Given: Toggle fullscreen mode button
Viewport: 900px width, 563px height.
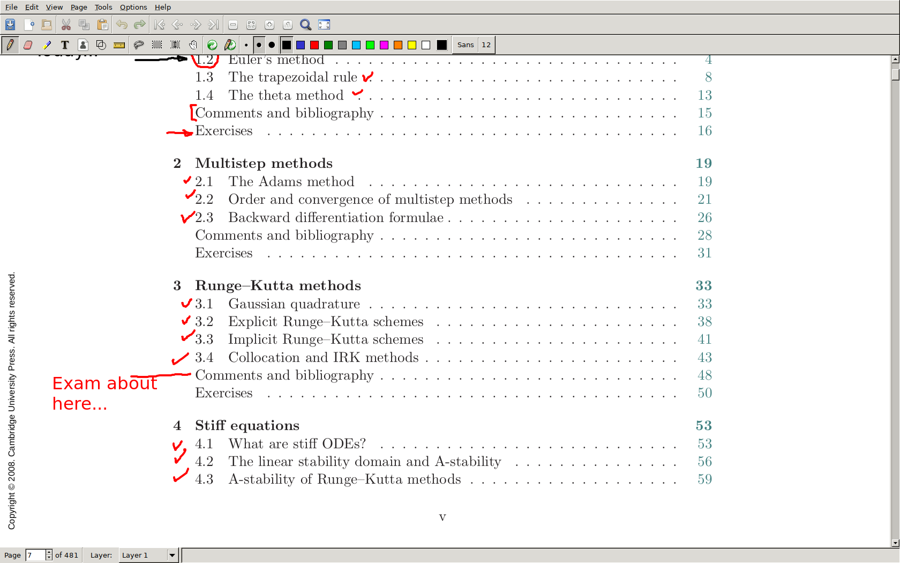Looking at the screenshot, I should click(324, 25).
